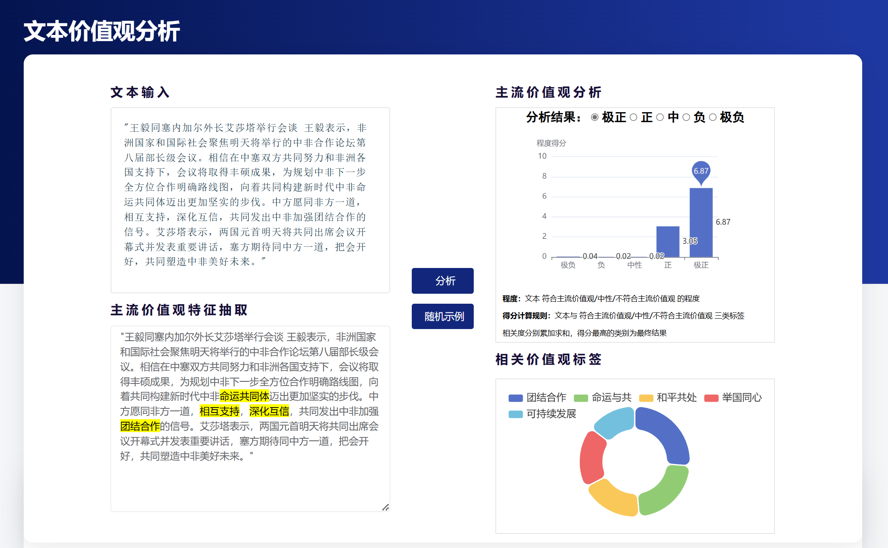The image size is (888, 548).
Task: Click highlighted keyword 深化互信
Action: pyautogui.click(x=269, y=411)
